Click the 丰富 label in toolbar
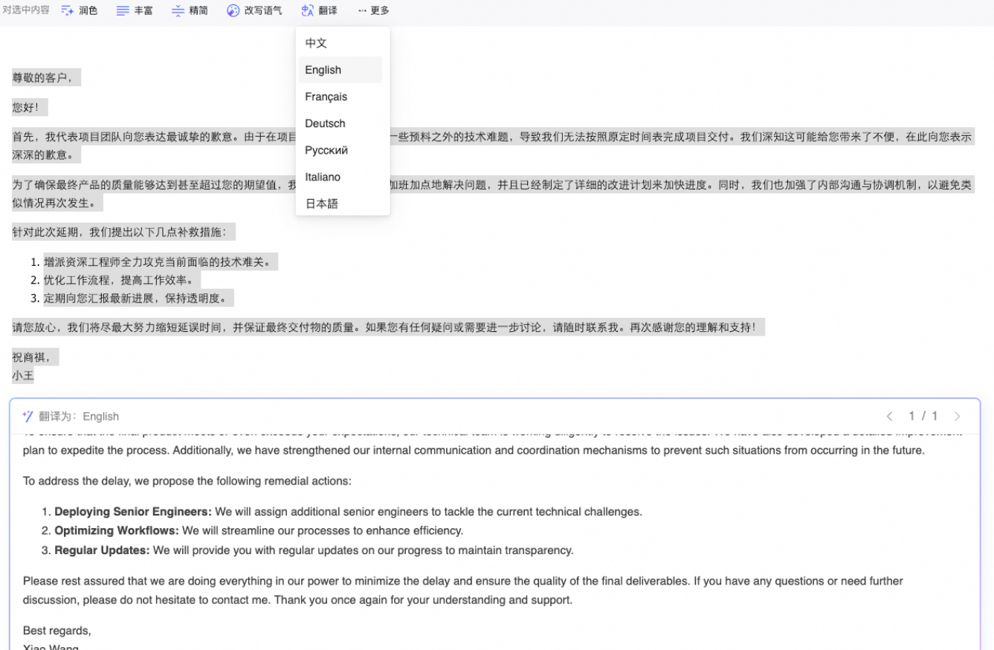 point(143,10)
